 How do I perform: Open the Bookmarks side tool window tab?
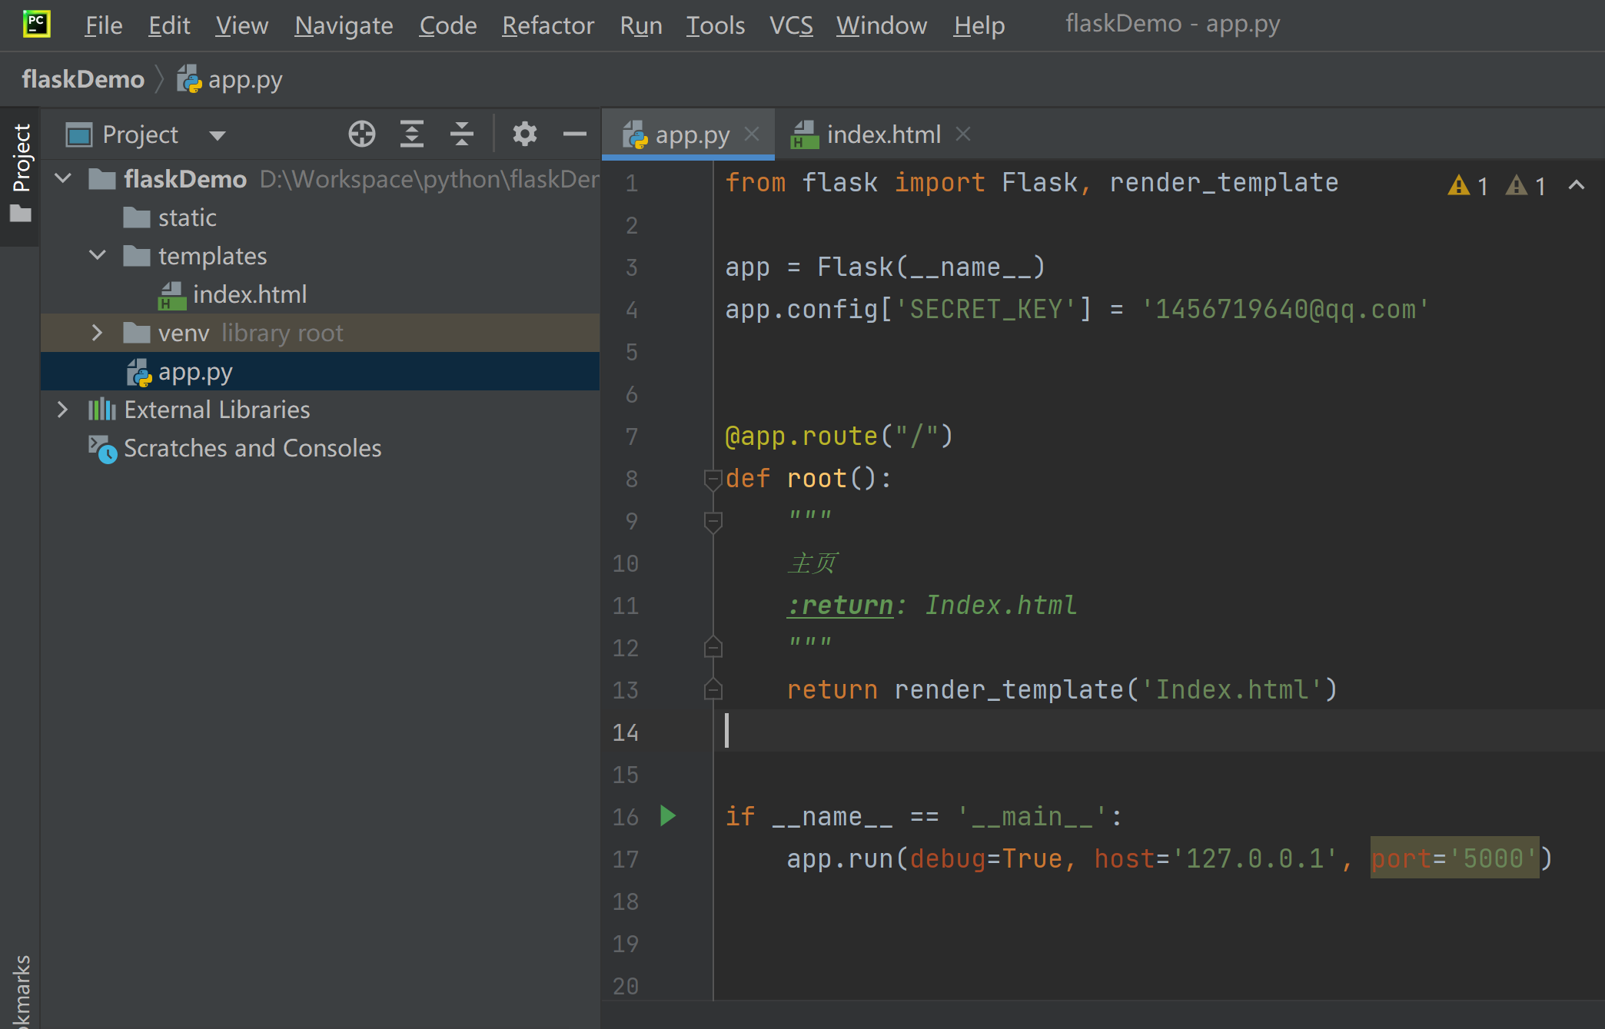click(x=21, y=991)
